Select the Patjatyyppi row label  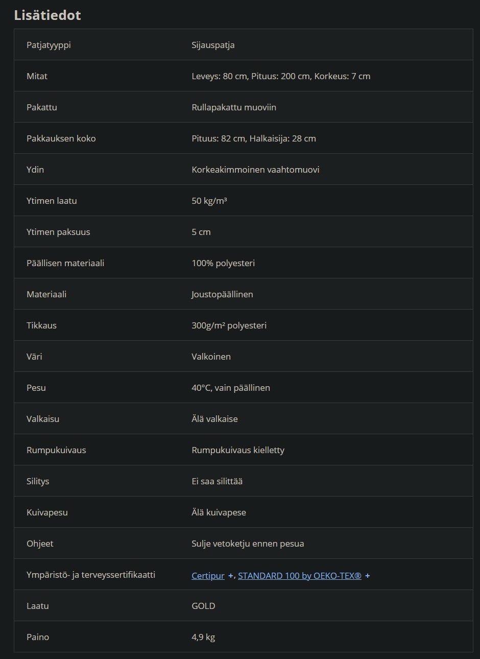49,45
